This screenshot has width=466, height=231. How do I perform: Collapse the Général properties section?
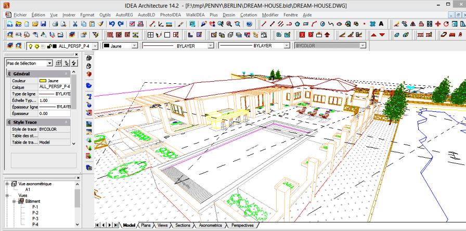pyautogui.click(x=66, y=74)
